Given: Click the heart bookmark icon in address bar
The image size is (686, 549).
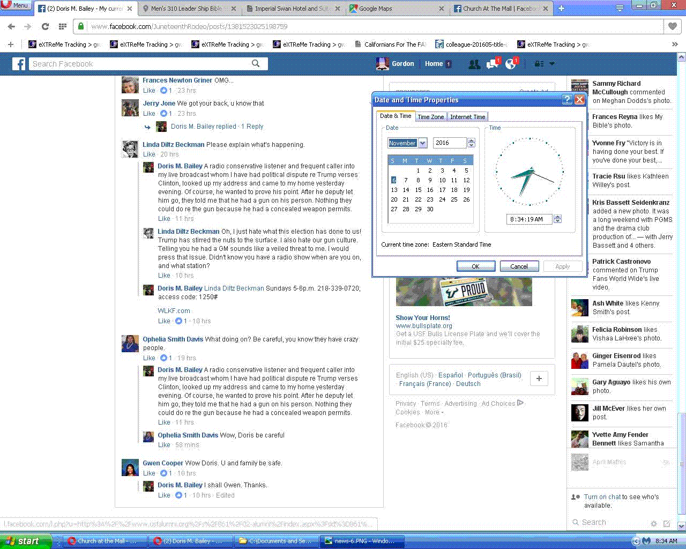Looking at the screenshot, I should [x=672, y=26].
